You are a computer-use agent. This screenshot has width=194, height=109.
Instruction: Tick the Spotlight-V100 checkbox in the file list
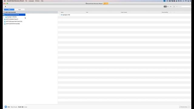point(60,15)
